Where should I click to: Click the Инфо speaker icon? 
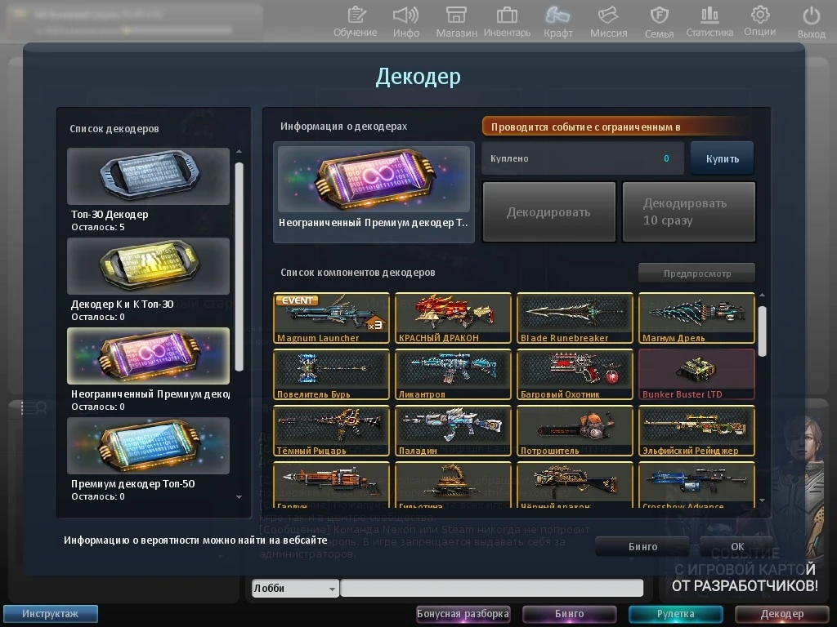(x=406, y=20)
